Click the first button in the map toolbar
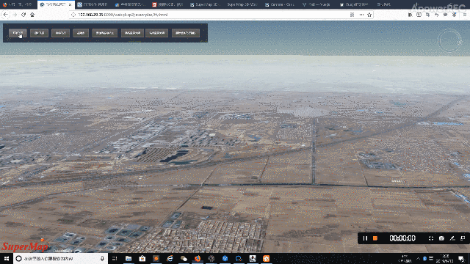The image size is (470, 264). (18, 33)
